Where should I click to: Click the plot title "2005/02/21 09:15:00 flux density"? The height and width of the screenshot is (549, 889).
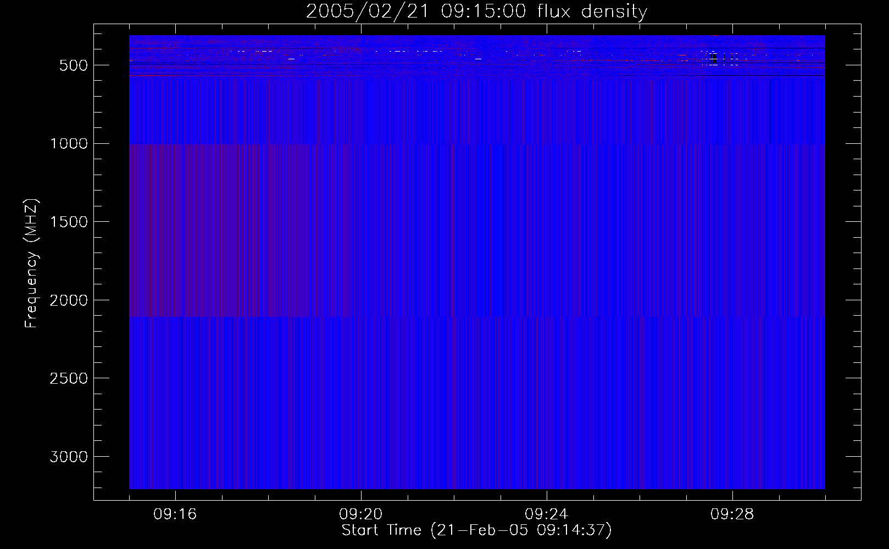[476, 12]
